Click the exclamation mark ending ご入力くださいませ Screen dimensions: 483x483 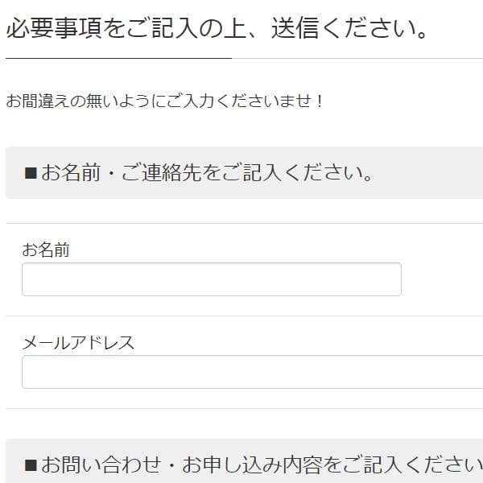320,101
